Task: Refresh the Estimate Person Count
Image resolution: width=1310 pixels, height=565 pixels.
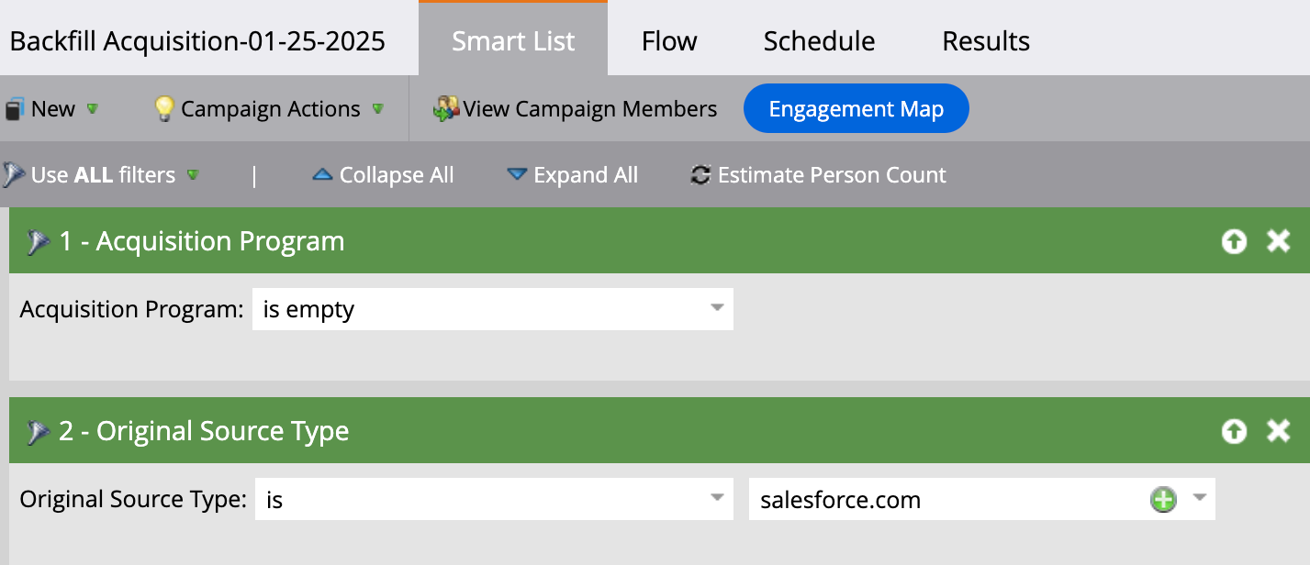Action: click(x=699, y=174)
